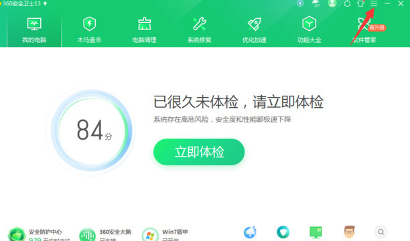
Task: Open the Win7盾甲 icon
Action: point(150,235)
